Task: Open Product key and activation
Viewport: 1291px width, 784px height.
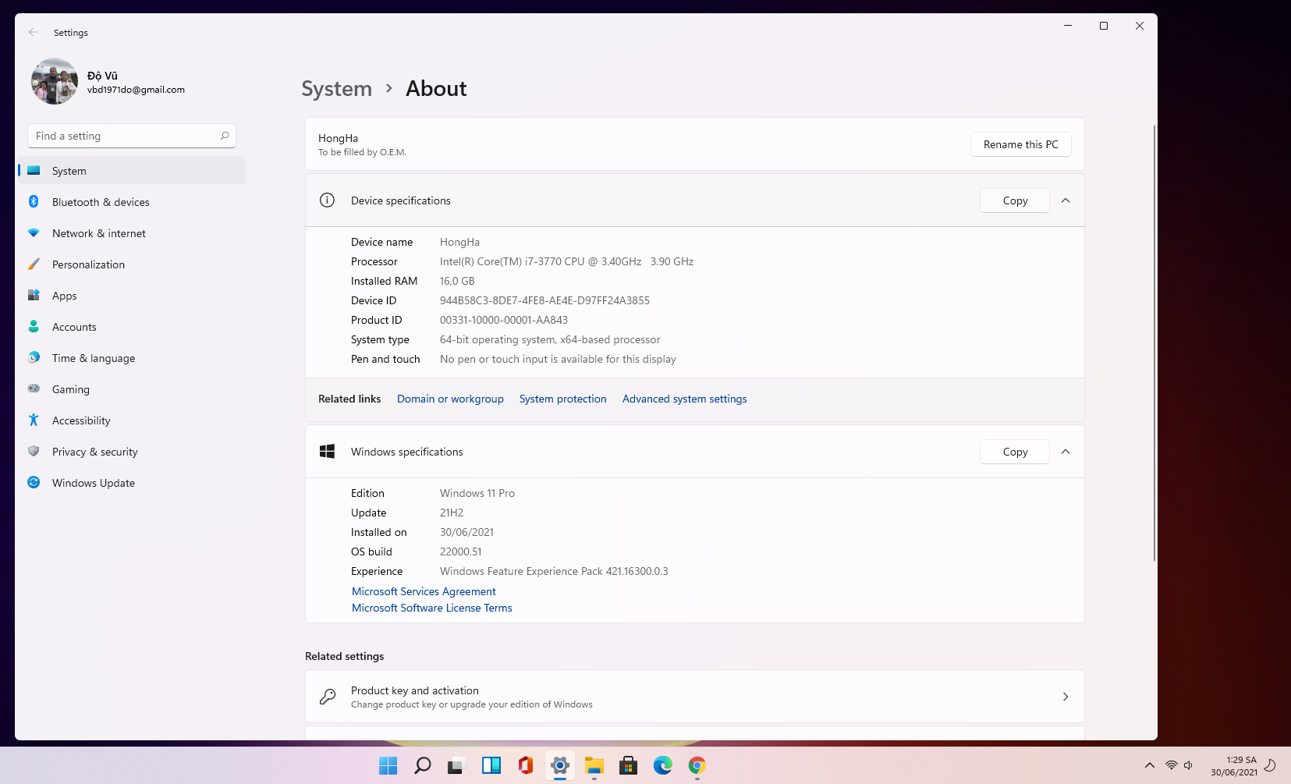Action: click(x=695, y=697)
